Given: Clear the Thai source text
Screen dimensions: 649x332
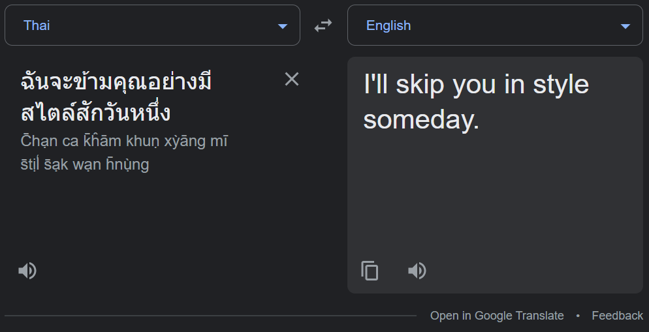Looking at the screenshot, I should (292, 79).
